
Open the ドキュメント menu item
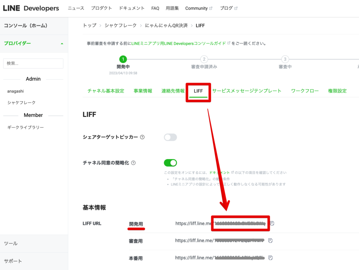coord(131,8)
